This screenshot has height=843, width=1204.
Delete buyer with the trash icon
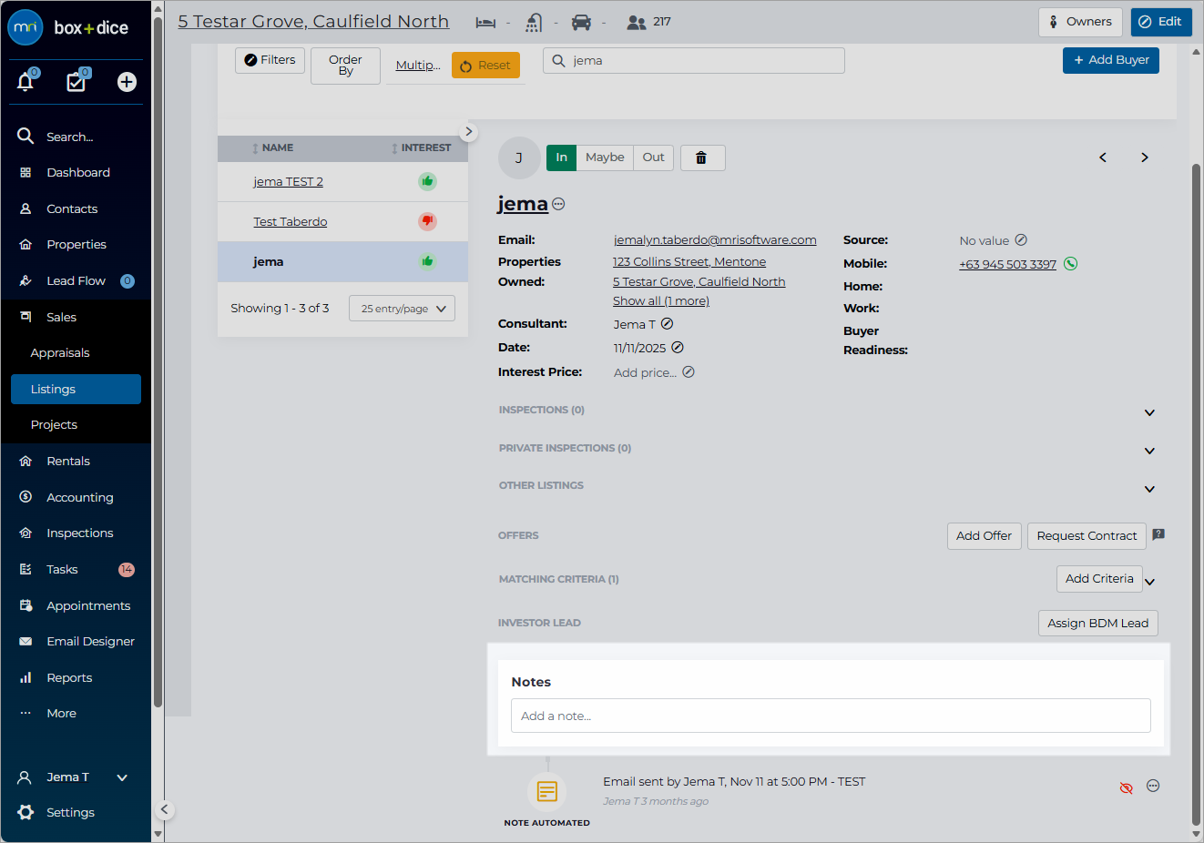coord(701,157)
